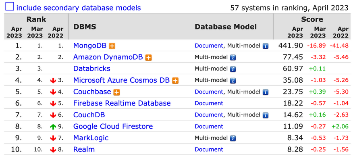
Task: Click the red down arrow in Realm row
Action: coord(53,150)
